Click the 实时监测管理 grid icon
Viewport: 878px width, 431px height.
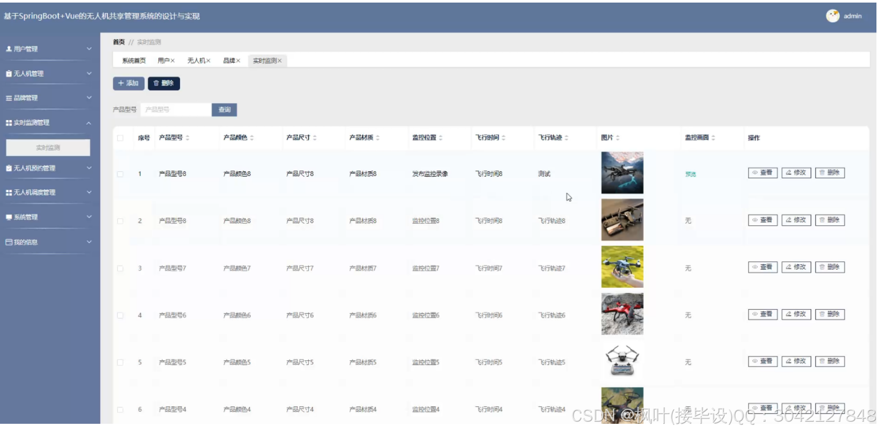tap(9, 123)
